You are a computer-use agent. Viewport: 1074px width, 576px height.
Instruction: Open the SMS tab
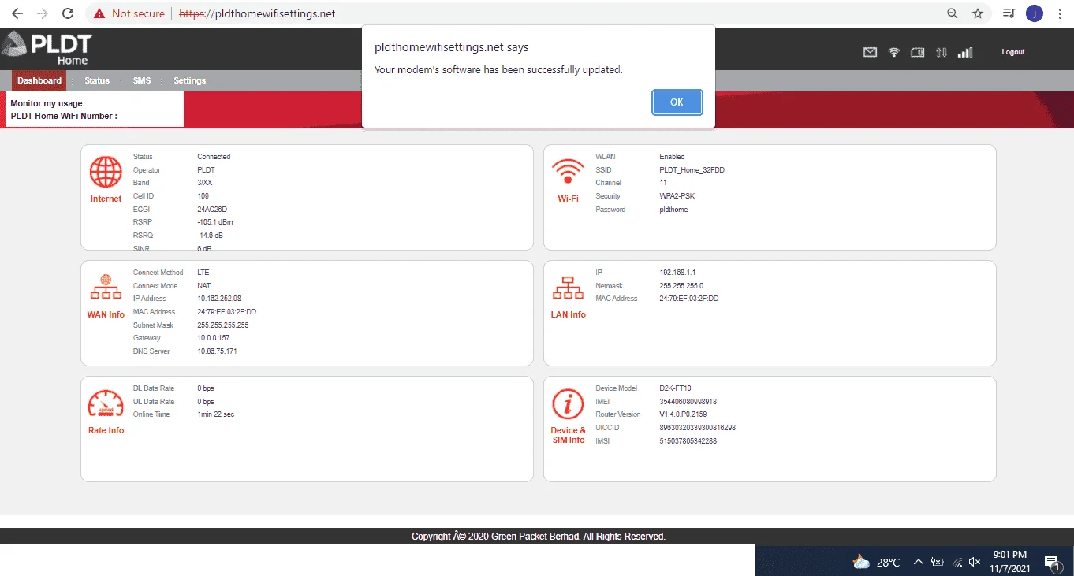[142, 80]
